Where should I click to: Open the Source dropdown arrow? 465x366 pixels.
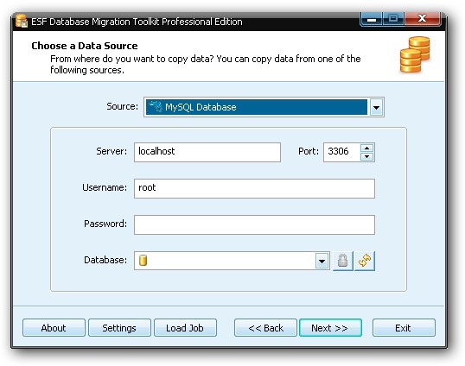point(376,107)
